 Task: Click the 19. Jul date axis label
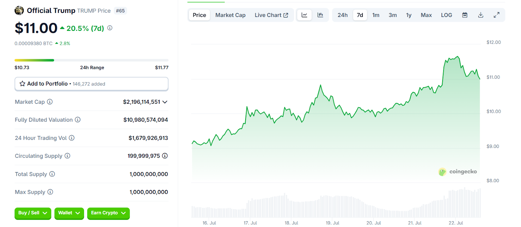(332, 223)
